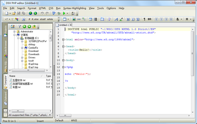Image resolution: width=197 pixels, height=124 pixels.
Task: Run script with green play button
Action: (x=64, y=13)
